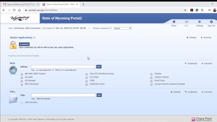Image resolution: width=217 pixels, height=122 pixels.
Task: Click the password key icon in address bar
Action: click(210, 10)
